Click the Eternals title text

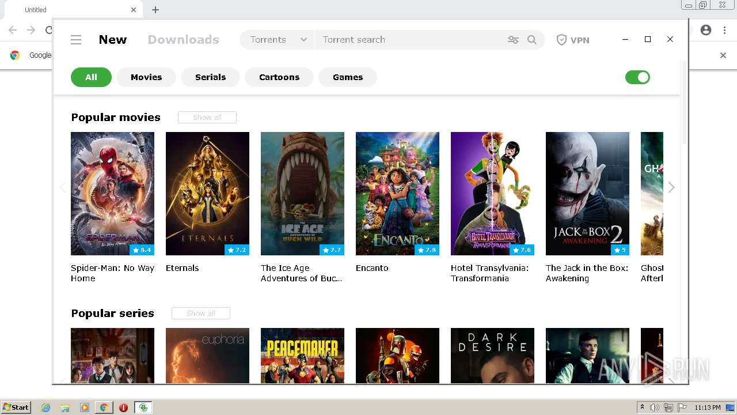(182, 268)
